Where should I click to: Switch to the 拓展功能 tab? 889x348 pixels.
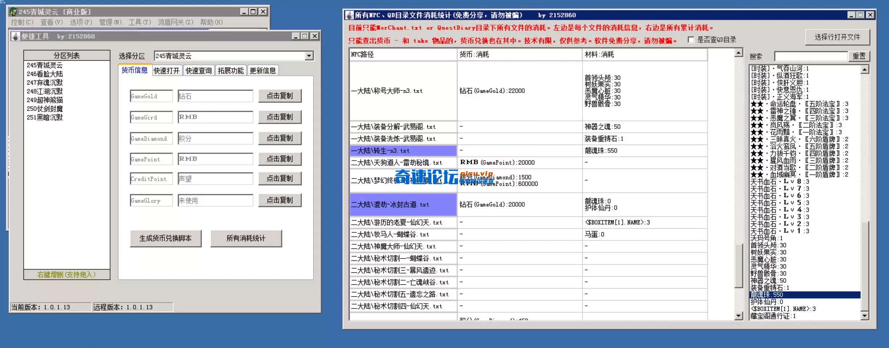(x=231, y=70)
